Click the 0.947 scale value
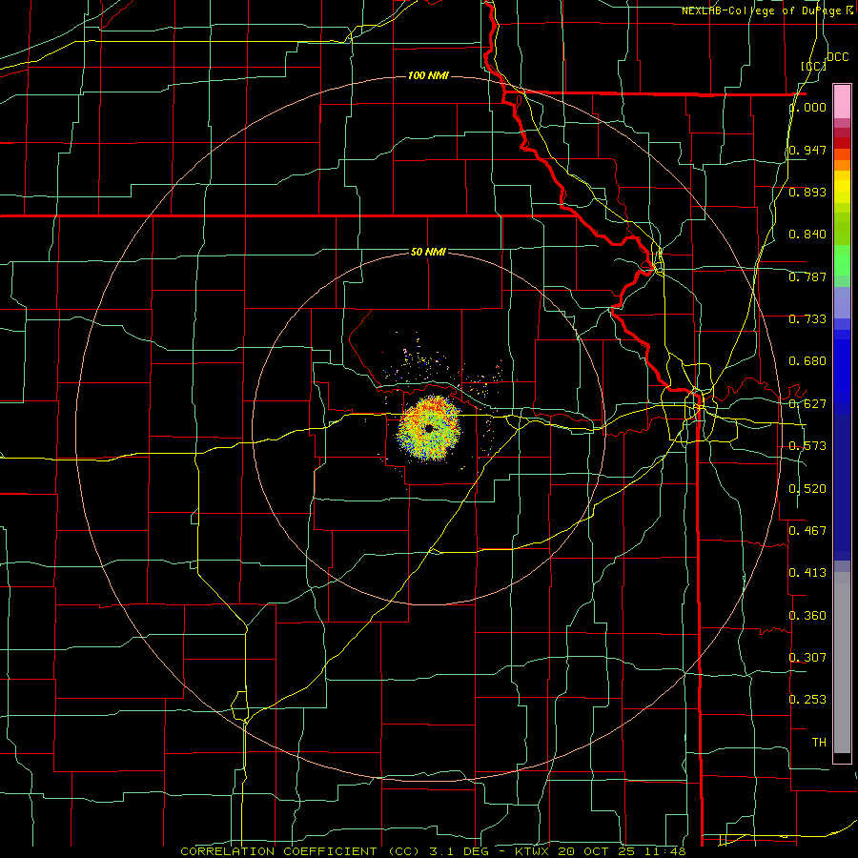 807,150
